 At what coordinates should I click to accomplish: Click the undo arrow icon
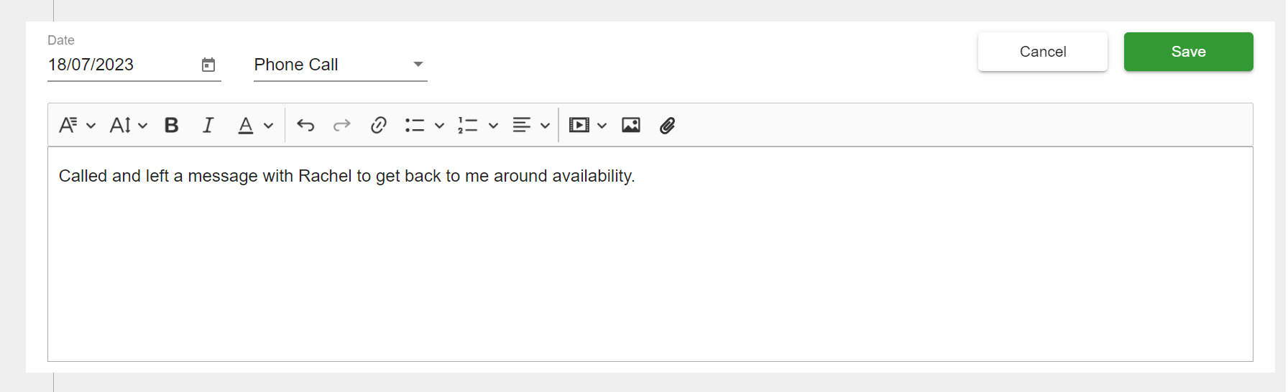click(305, 126)
